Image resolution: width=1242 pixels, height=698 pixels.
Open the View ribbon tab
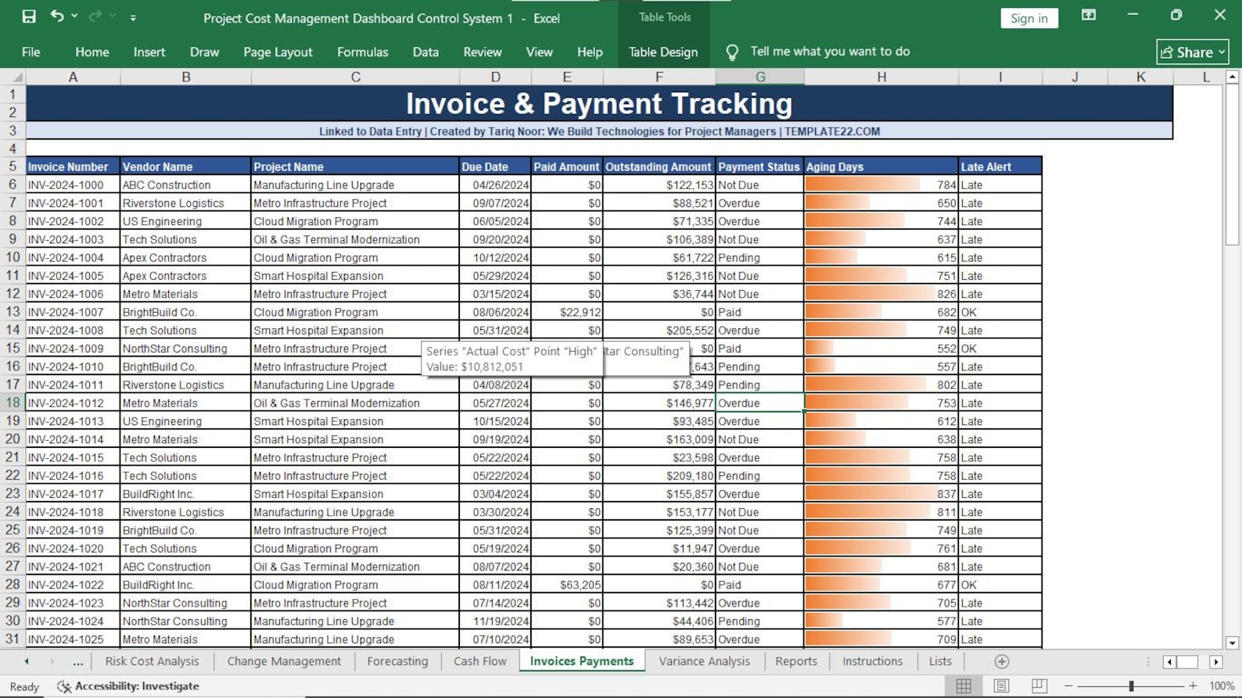click(539, 52)
